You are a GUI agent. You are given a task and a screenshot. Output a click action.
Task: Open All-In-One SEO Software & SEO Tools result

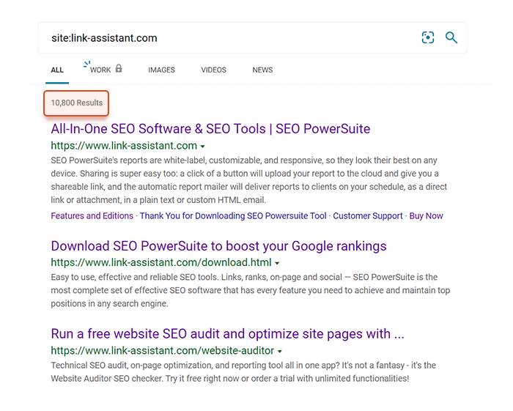pos(210,129)
